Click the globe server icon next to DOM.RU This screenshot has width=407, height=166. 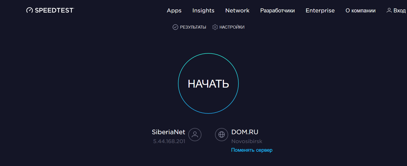tap(222, 134)
